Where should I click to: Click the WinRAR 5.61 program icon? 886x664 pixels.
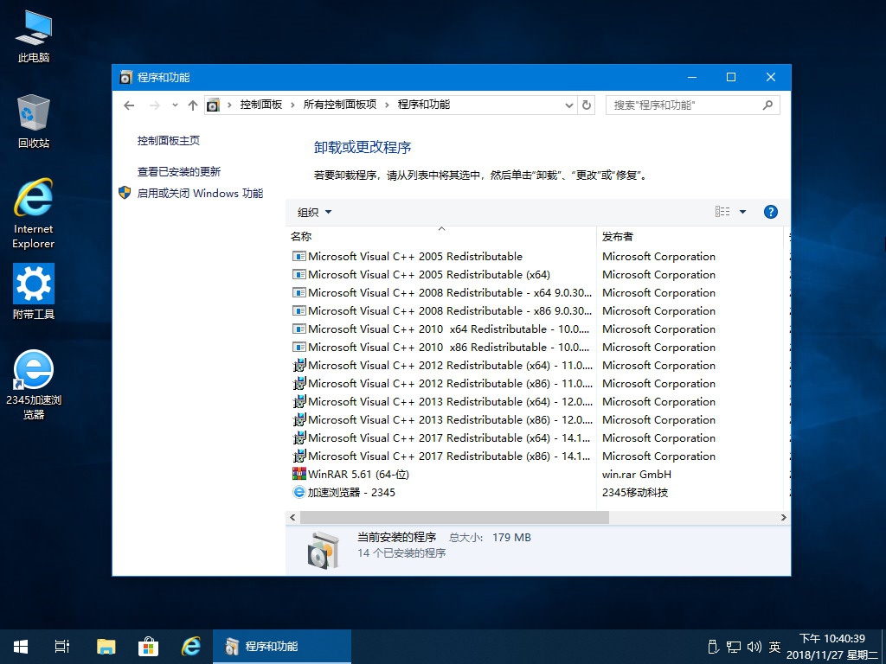(299, 475)
